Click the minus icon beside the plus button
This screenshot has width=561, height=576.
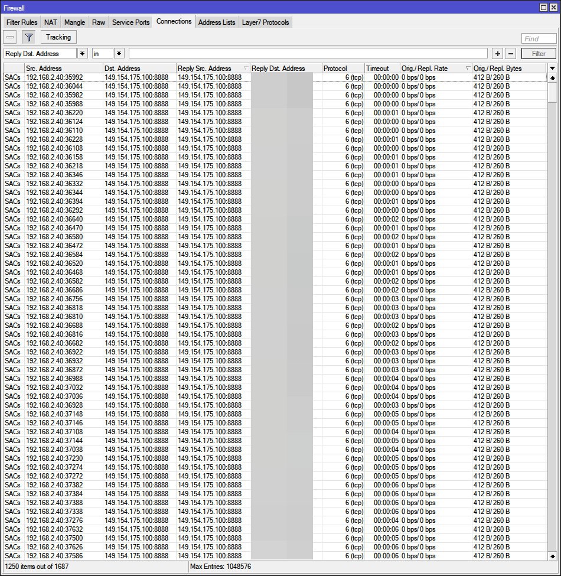tap(511, 54)
